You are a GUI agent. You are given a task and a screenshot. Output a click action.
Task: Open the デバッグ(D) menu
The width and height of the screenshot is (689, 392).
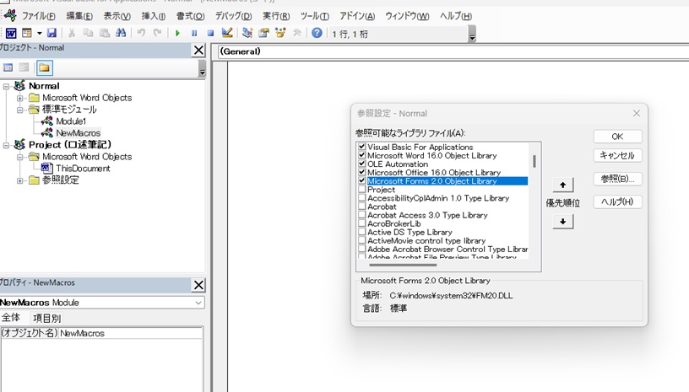[x=233, y=16]
